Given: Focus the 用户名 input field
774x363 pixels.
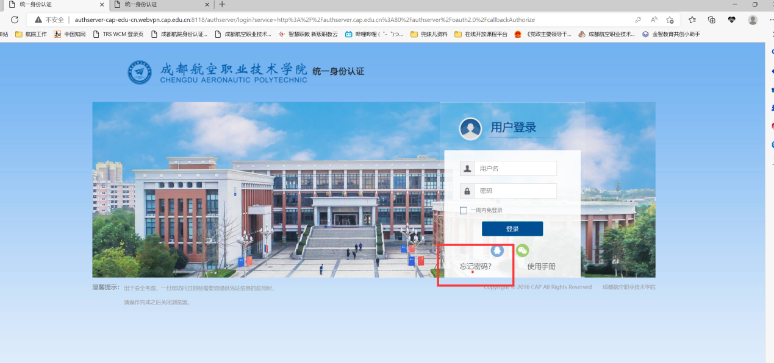Looking at the screenshot, I should [515, 169].
